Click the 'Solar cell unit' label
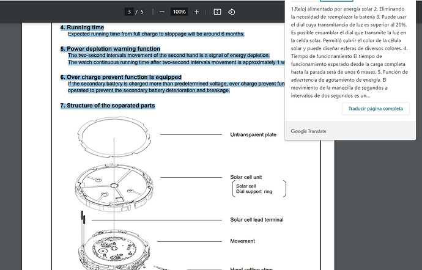This screenshot has height=270, width=422. coord(246,177)
